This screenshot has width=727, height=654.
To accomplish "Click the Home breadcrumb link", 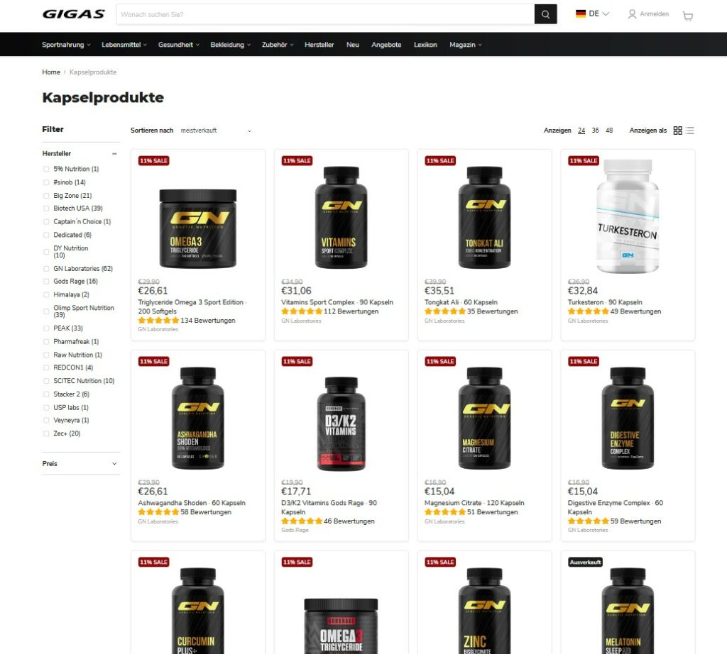I will 51,72.
